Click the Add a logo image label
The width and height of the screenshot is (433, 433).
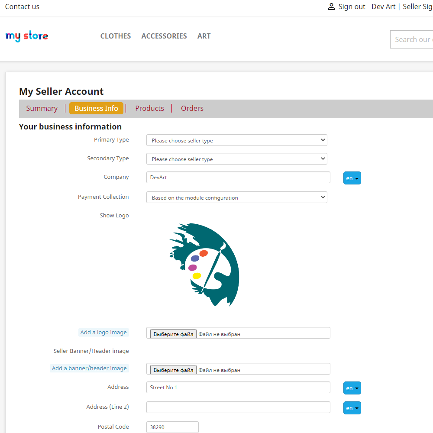click(103, 332)
